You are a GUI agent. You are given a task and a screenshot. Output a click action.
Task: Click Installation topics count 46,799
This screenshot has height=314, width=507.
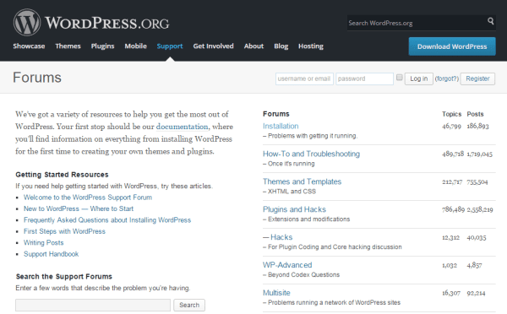pos(451,126)
